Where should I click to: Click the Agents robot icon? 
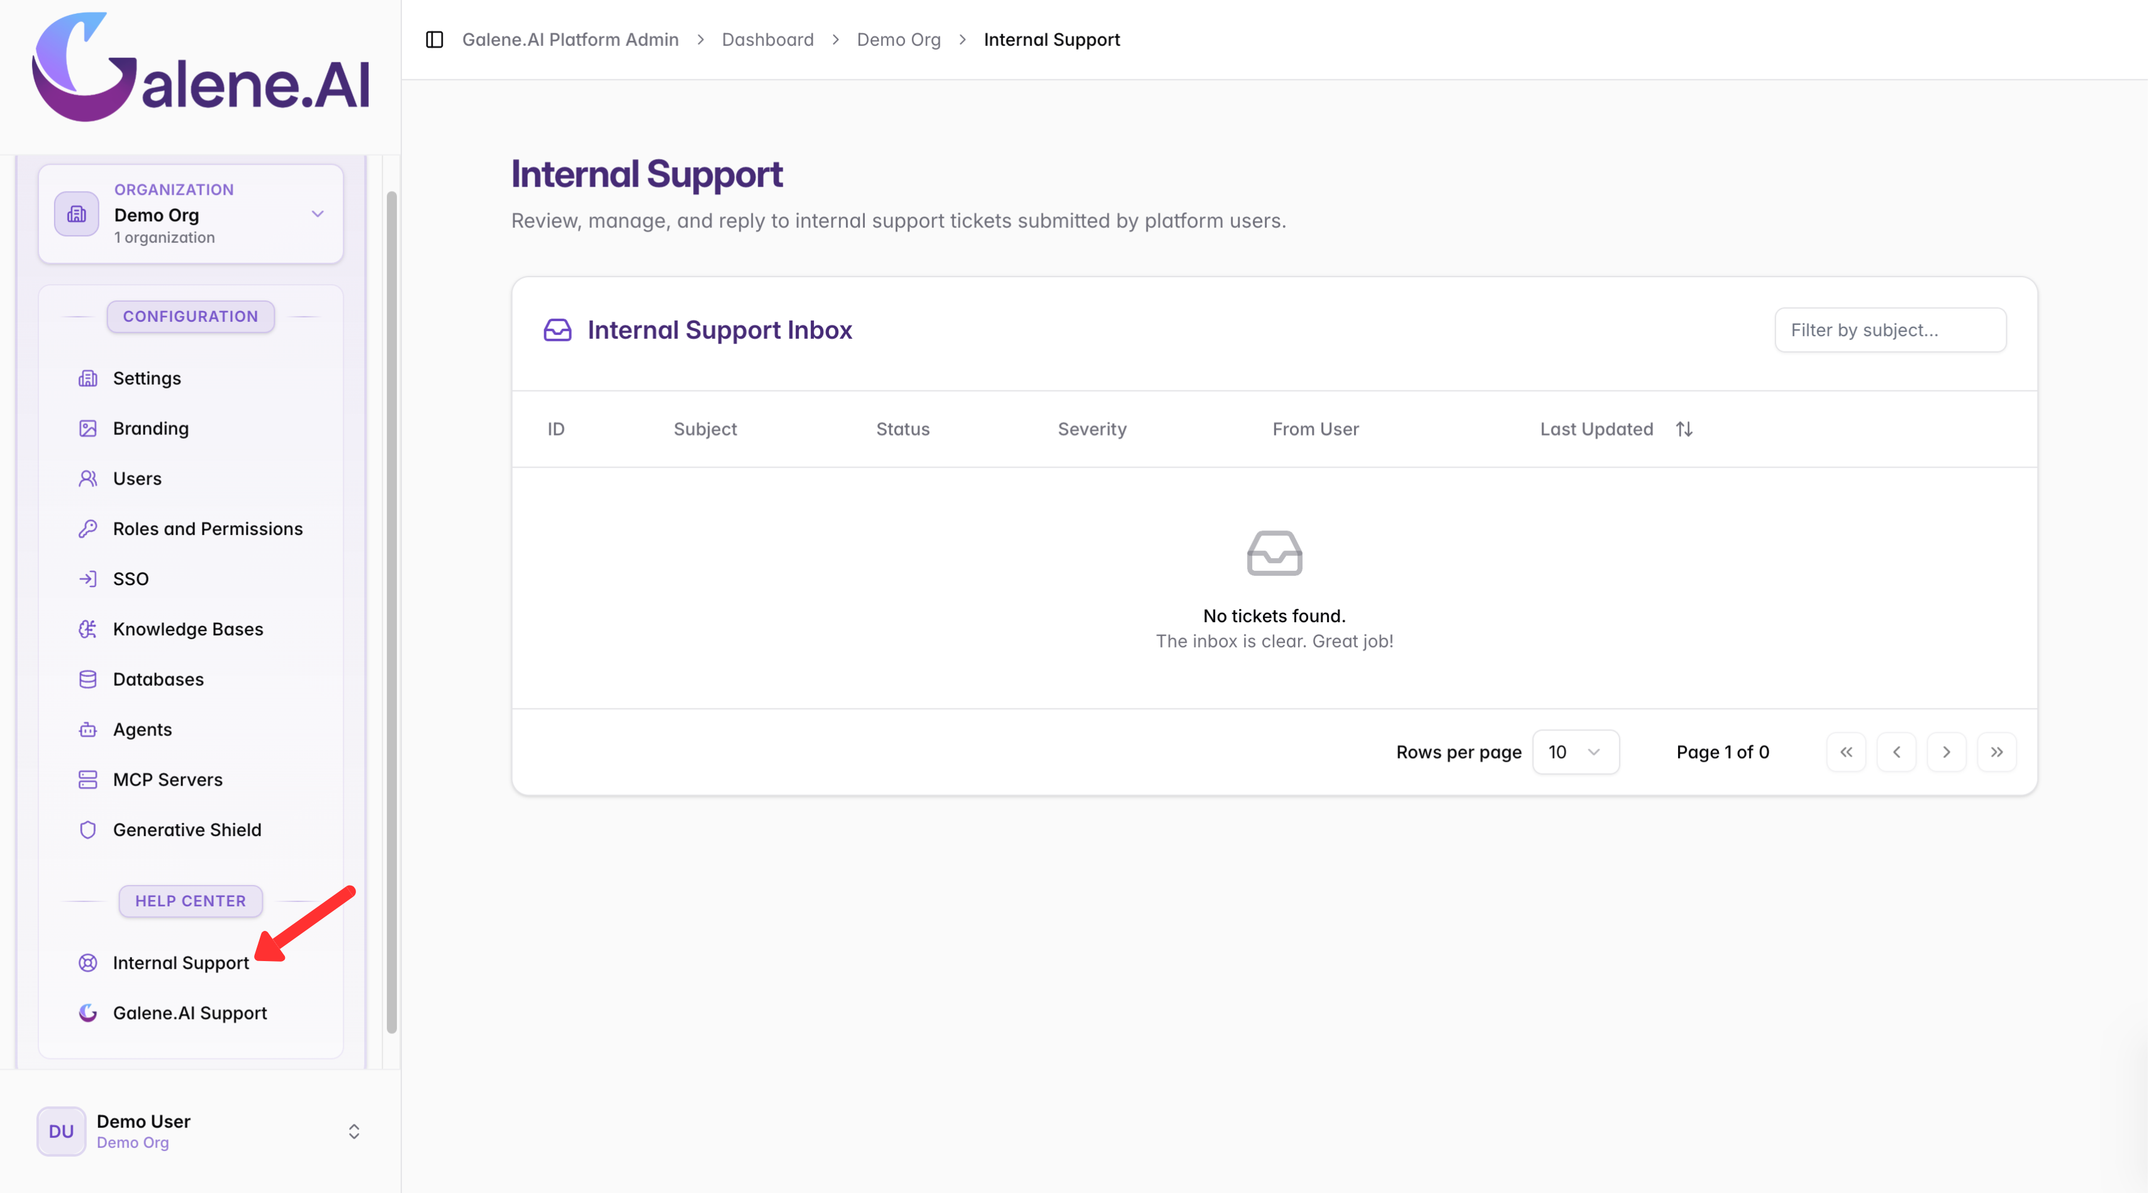87,730
